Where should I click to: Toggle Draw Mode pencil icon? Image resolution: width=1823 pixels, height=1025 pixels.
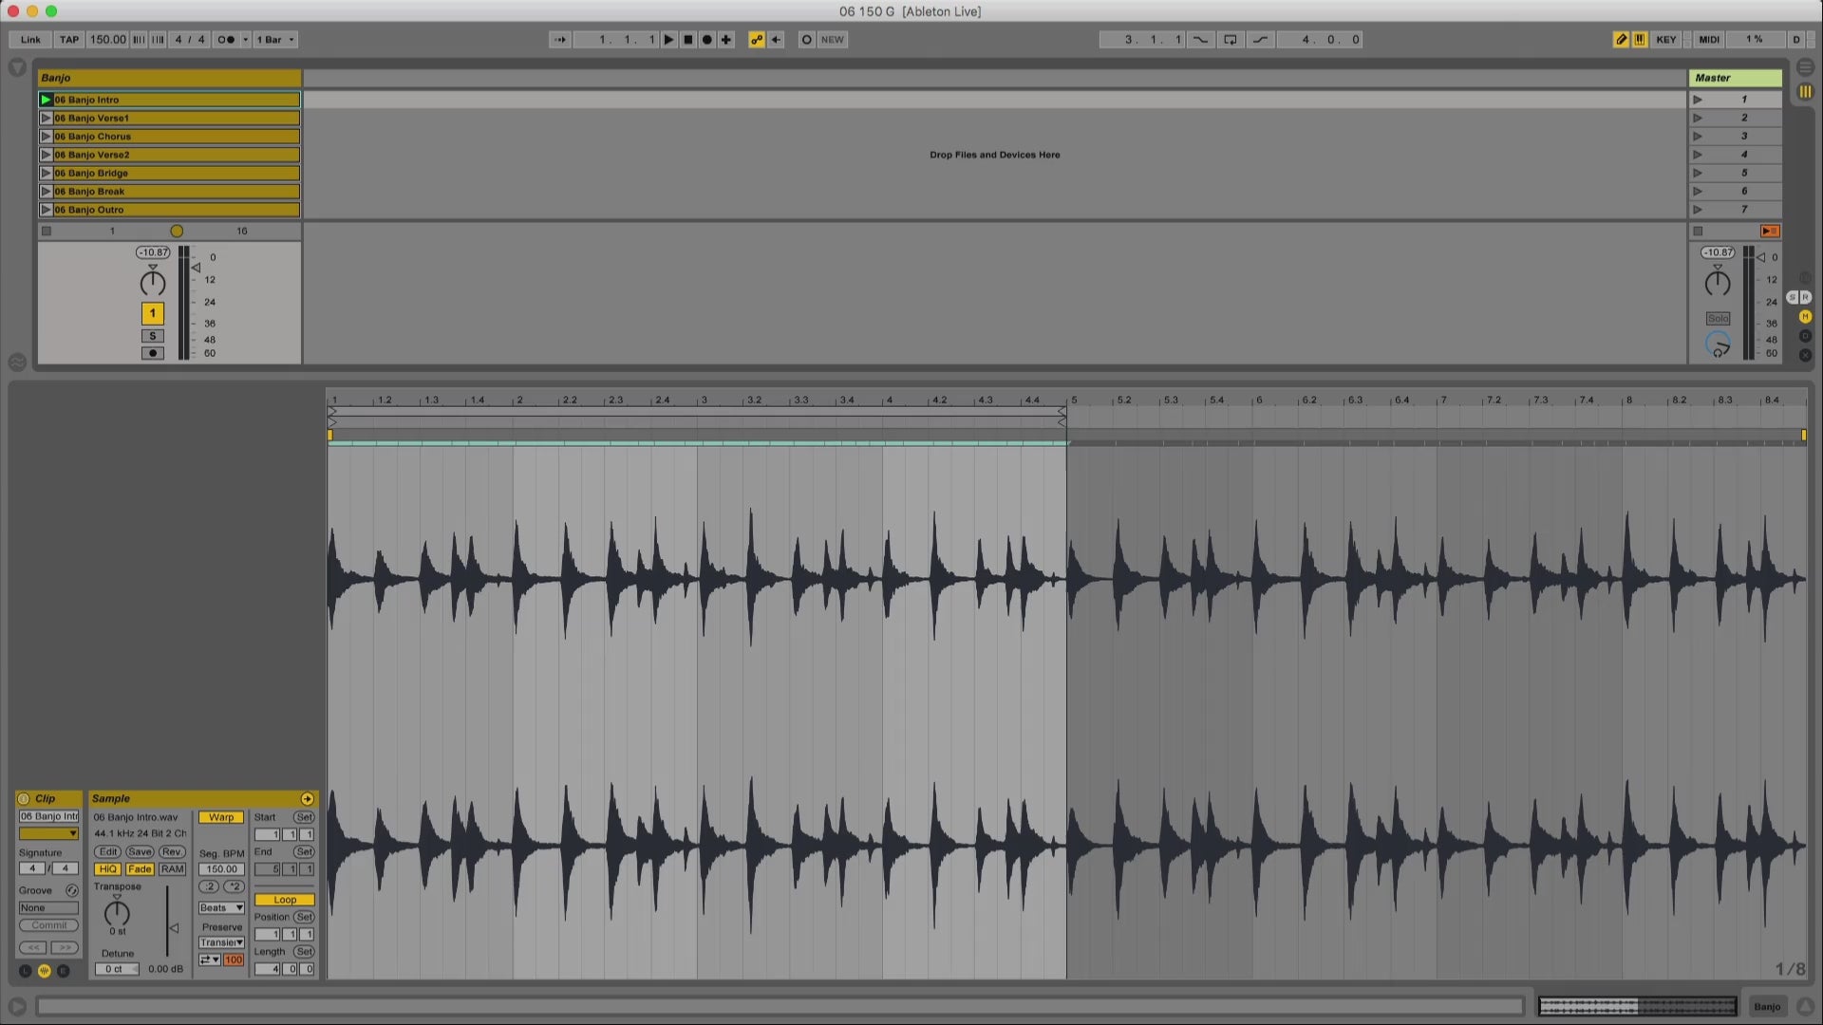pyautogui.click(x=1620, y=40)
